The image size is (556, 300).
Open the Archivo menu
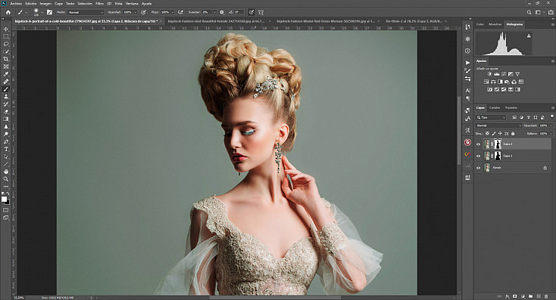coord(16,4)
